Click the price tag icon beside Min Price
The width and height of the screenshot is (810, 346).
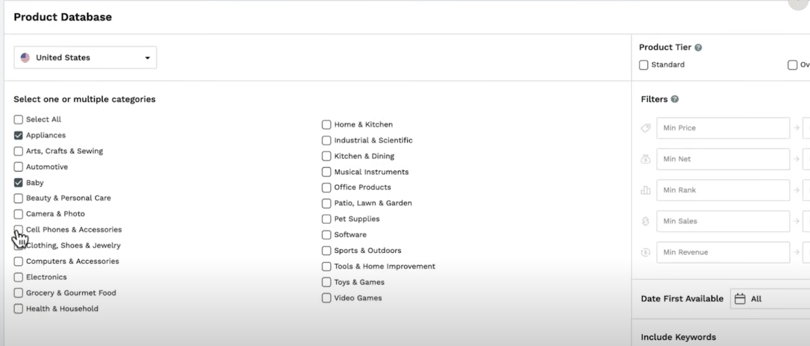(x=645, y=128)
